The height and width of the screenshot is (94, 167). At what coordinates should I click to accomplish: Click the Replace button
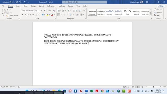(x=158, y=13)
